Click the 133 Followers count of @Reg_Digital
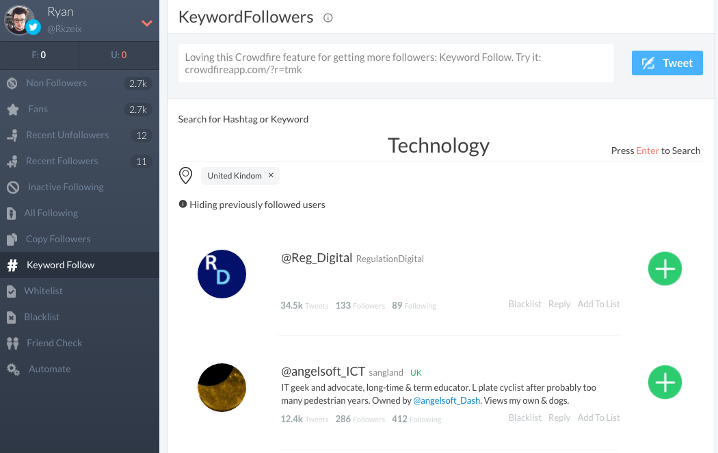The image size is (718, 453). (360, 305)
